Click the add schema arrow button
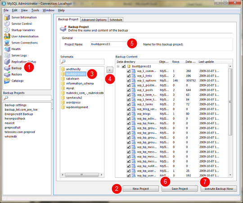This screenshot has width=243, height=203. (110, 70)
